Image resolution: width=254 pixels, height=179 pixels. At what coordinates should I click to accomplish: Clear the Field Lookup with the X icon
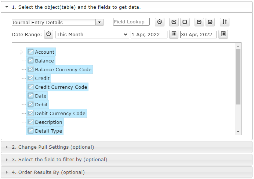[x=160, y=22]
